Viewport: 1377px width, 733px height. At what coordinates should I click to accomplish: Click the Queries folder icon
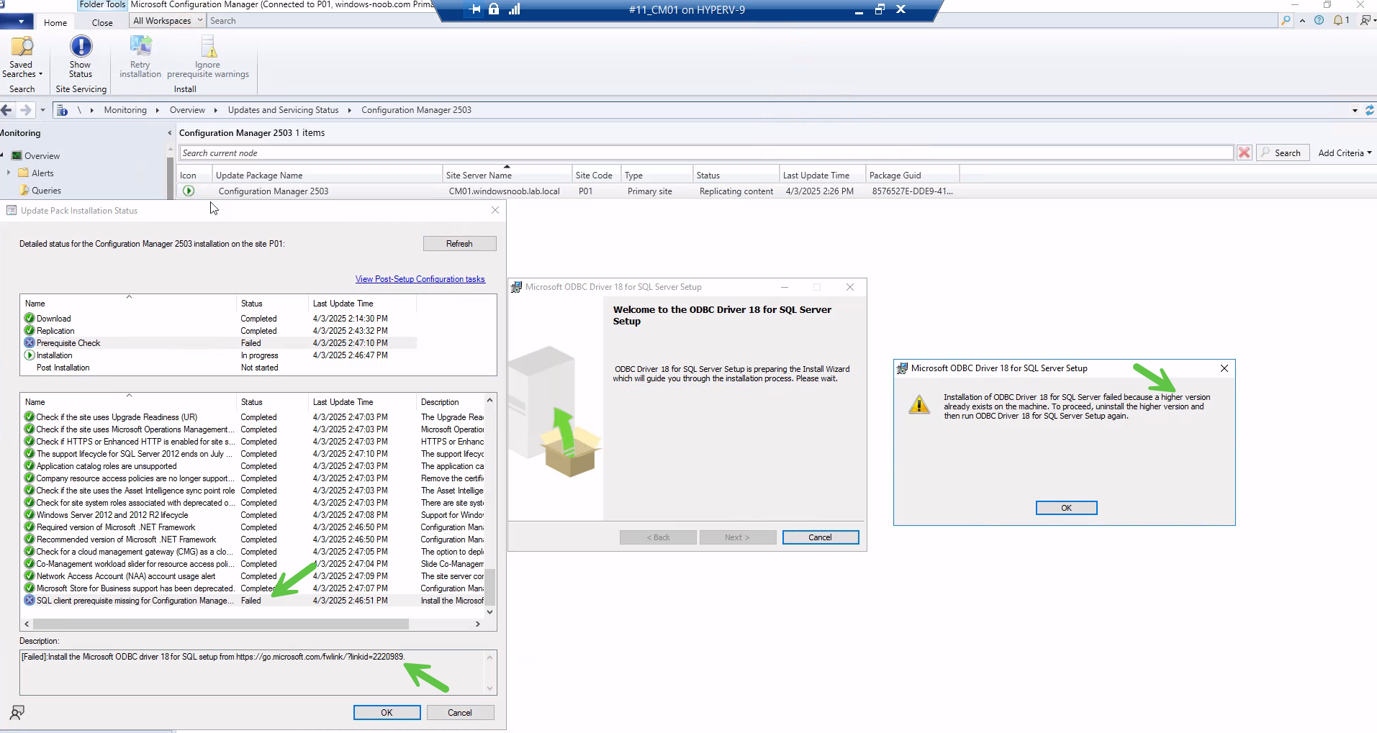pyautogui.click(x=24, y=191)
